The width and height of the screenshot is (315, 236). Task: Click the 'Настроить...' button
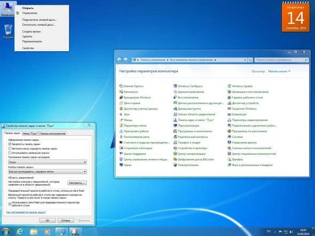(77, 183)
